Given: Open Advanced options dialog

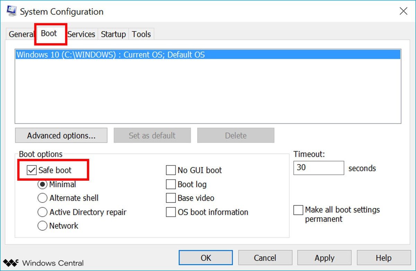Looking at the screenshot, I should tap(61, 135).
